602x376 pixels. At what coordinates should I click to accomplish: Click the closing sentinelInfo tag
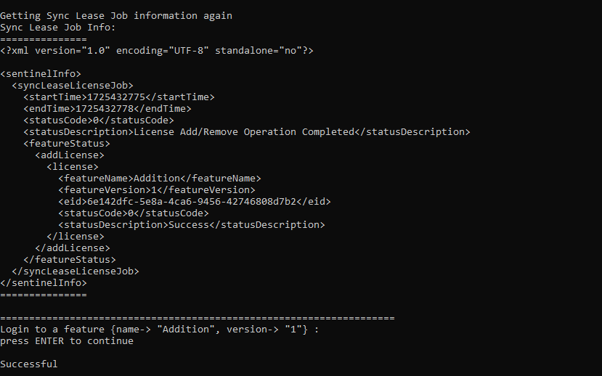point(44,283)
